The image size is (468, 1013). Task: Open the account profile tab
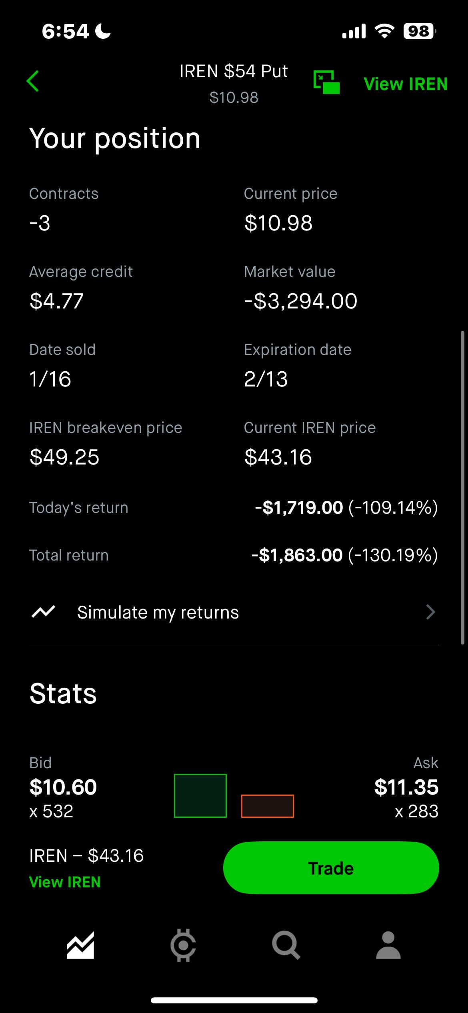(388, 946)
